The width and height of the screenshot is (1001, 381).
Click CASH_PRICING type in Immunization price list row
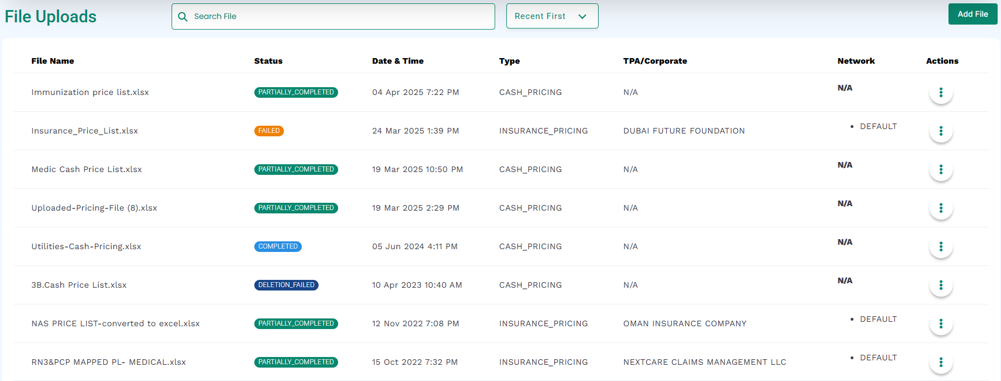click(x=530, y=92)
